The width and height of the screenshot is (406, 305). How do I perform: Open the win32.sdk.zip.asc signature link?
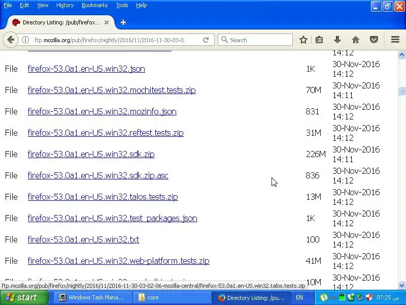tap(98, 175)
